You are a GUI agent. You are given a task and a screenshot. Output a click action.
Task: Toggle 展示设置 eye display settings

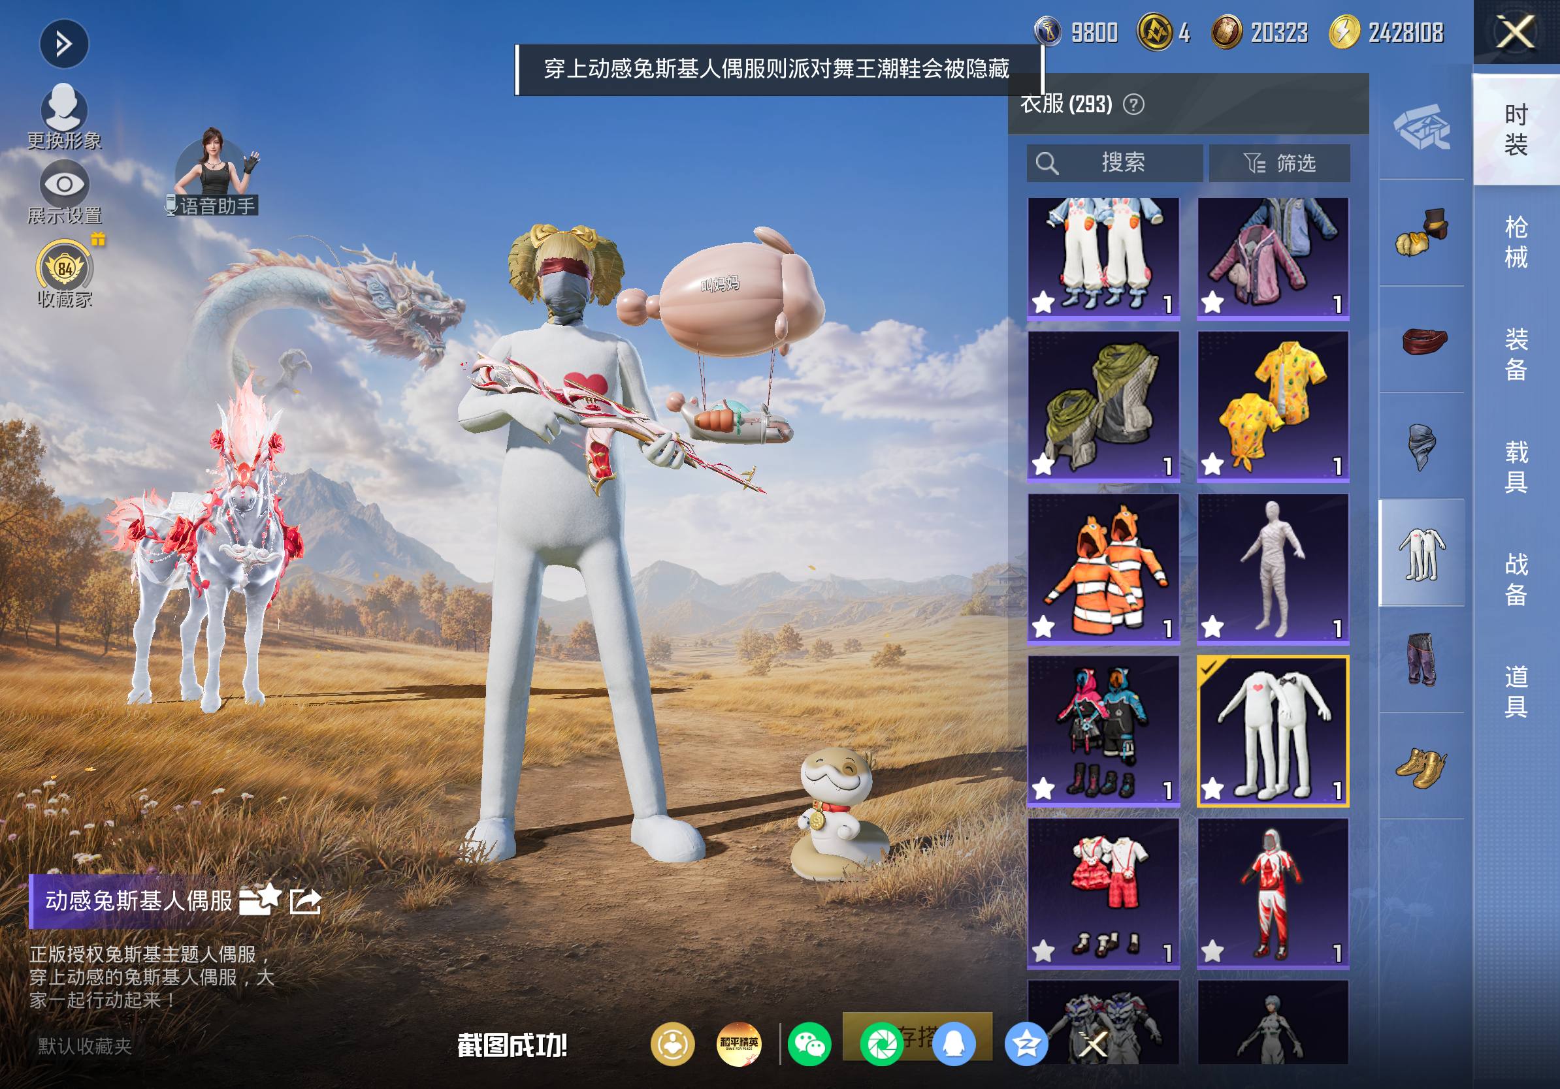(x=65, y=183)
